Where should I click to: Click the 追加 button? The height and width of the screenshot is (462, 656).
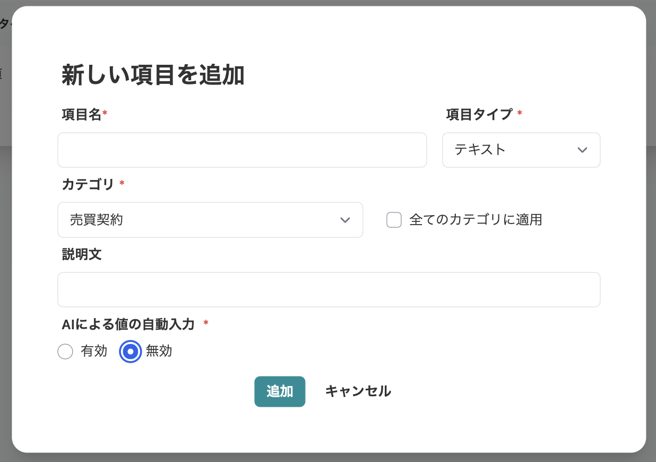[x=280, y=391]
